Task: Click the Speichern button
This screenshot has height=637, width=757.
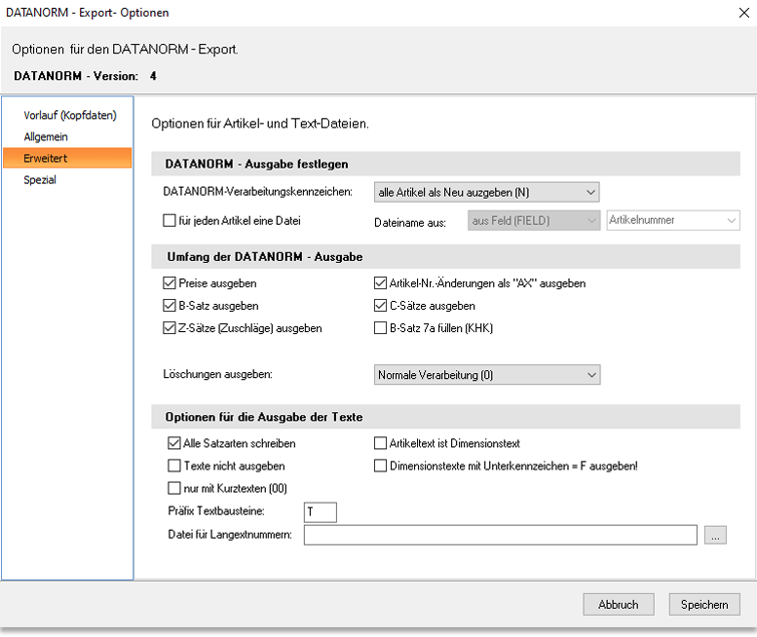Action: click(x=704, y=604)
